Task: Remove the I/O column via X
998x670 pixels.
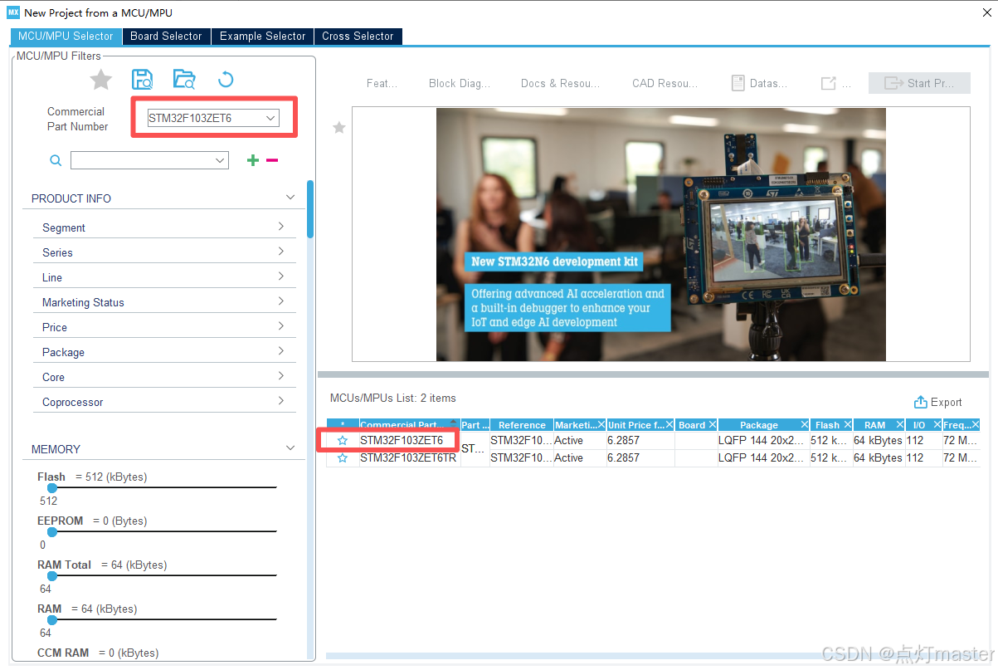Action: click(x=937, y=425)
